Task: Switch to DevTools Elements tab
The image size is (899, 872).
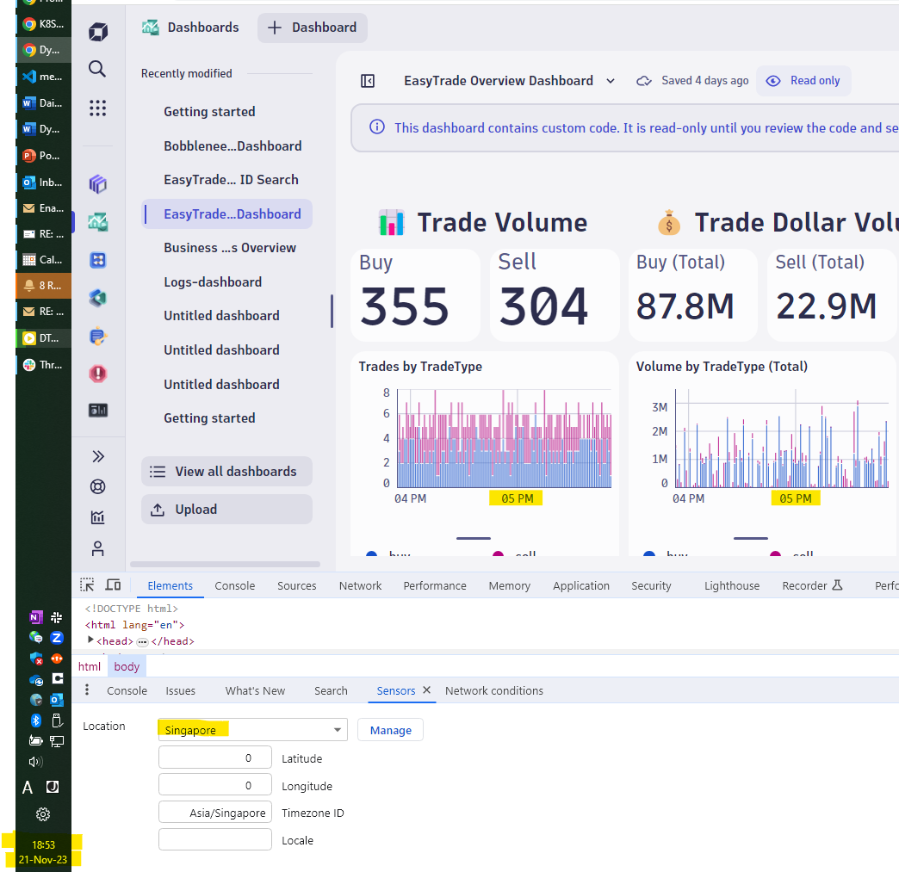Action: coord(170,586)
